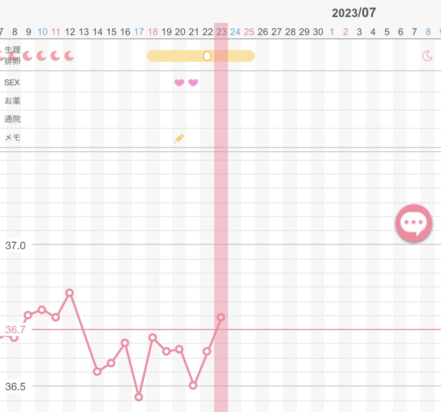Screen dimensions: 441x412
Task: Click the 2023/07 month header
Action: click(354, 13)
